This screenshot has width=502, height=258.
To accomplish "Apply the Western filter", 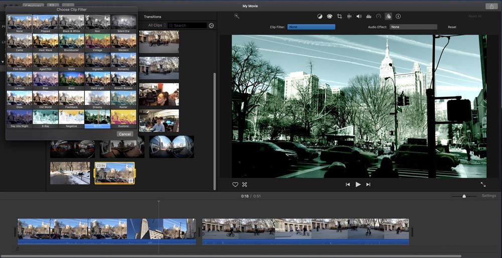I will tap(123, 43).
